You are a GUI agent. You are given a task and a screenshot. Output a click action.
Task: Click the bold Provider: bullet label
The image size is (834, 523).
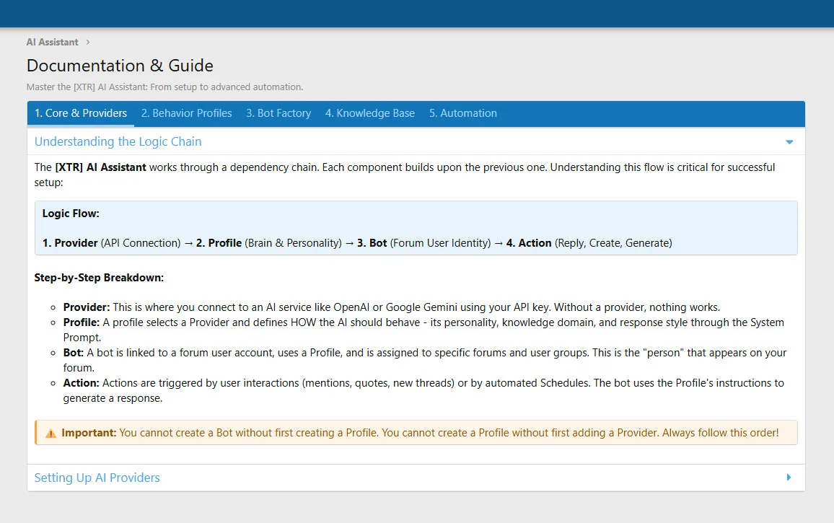(x=87, y=307)
